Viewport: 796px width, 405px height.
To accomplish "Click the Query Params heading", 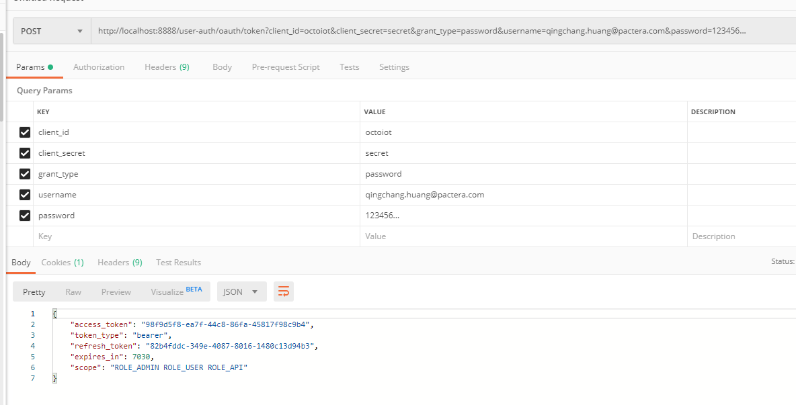I will coord(44,91).
